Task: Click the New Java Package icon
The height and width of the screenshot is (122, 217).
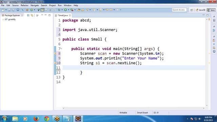Action: tap(27, 10)
